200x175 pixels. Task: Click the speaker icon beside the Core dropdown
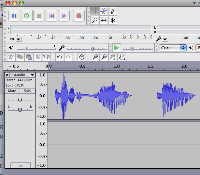pyautogui.click(x=191, y=48)
